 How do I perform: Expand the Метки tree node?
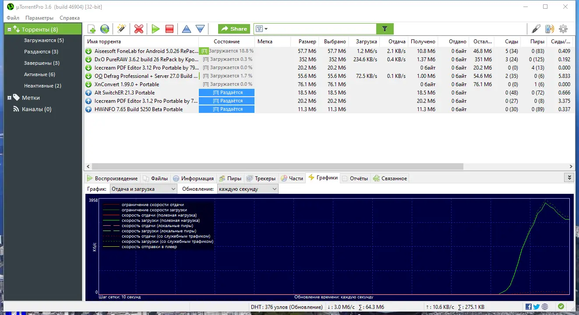(9, 98)
